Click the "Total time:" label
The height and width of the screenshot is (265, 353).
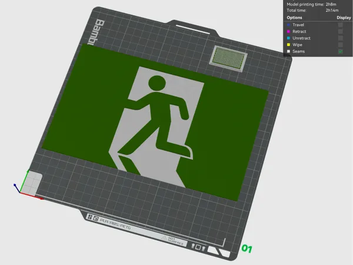pyautogui.click(x=297, y=10)
